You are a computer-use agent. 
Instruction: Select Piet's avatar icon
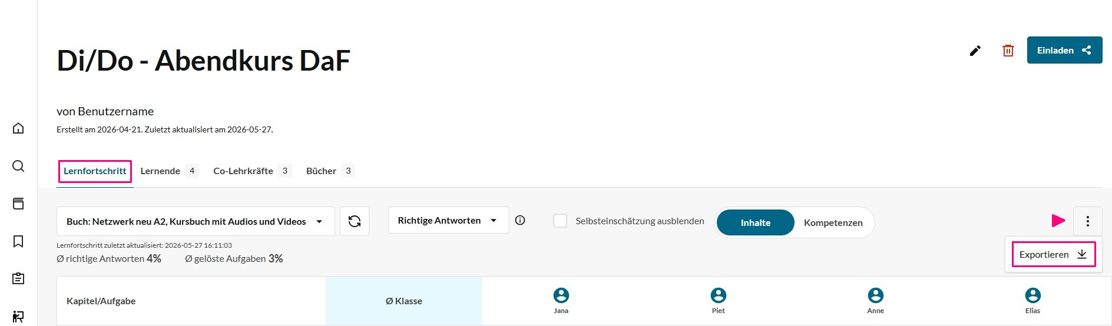(x=719, y=295)
